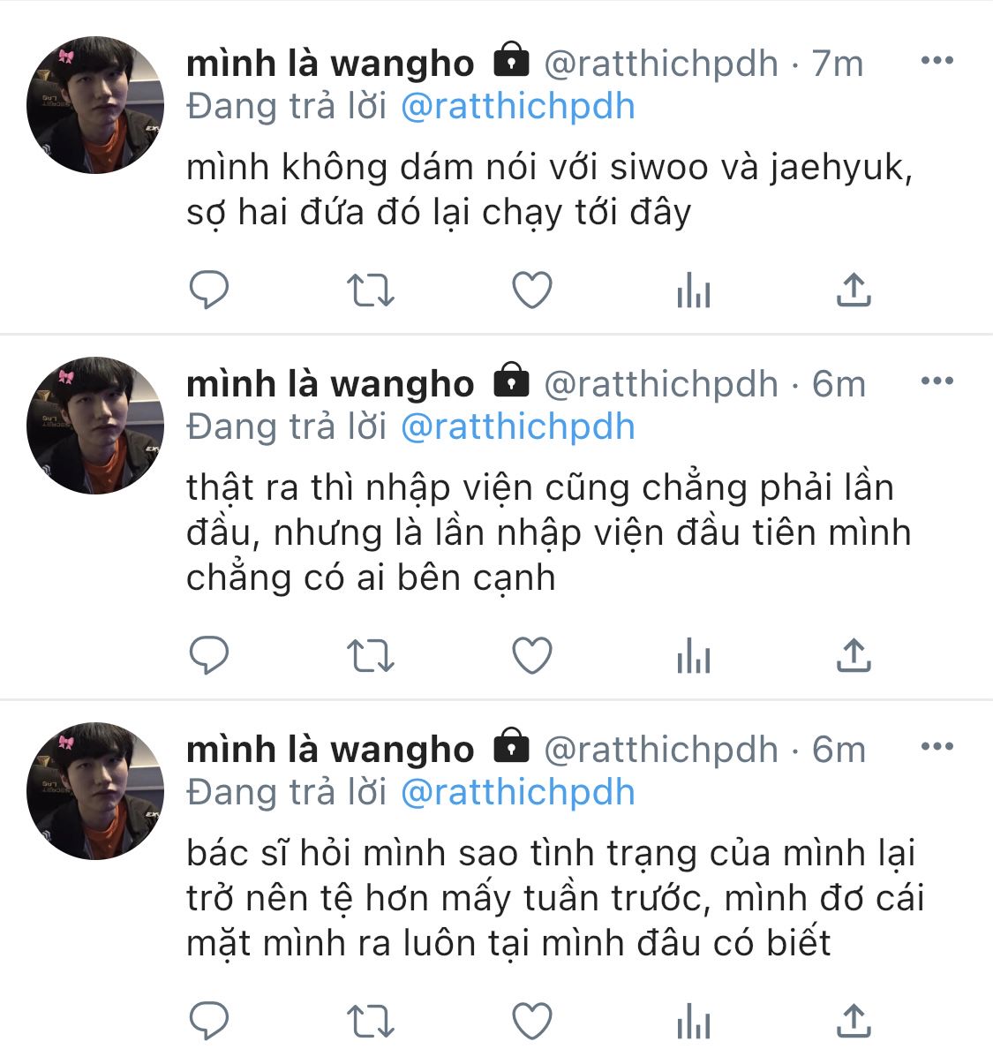The image size is (993, 1064).
Task: Open the profile avatar of the nhập viện tweet
Action: (x=95, y=426)
